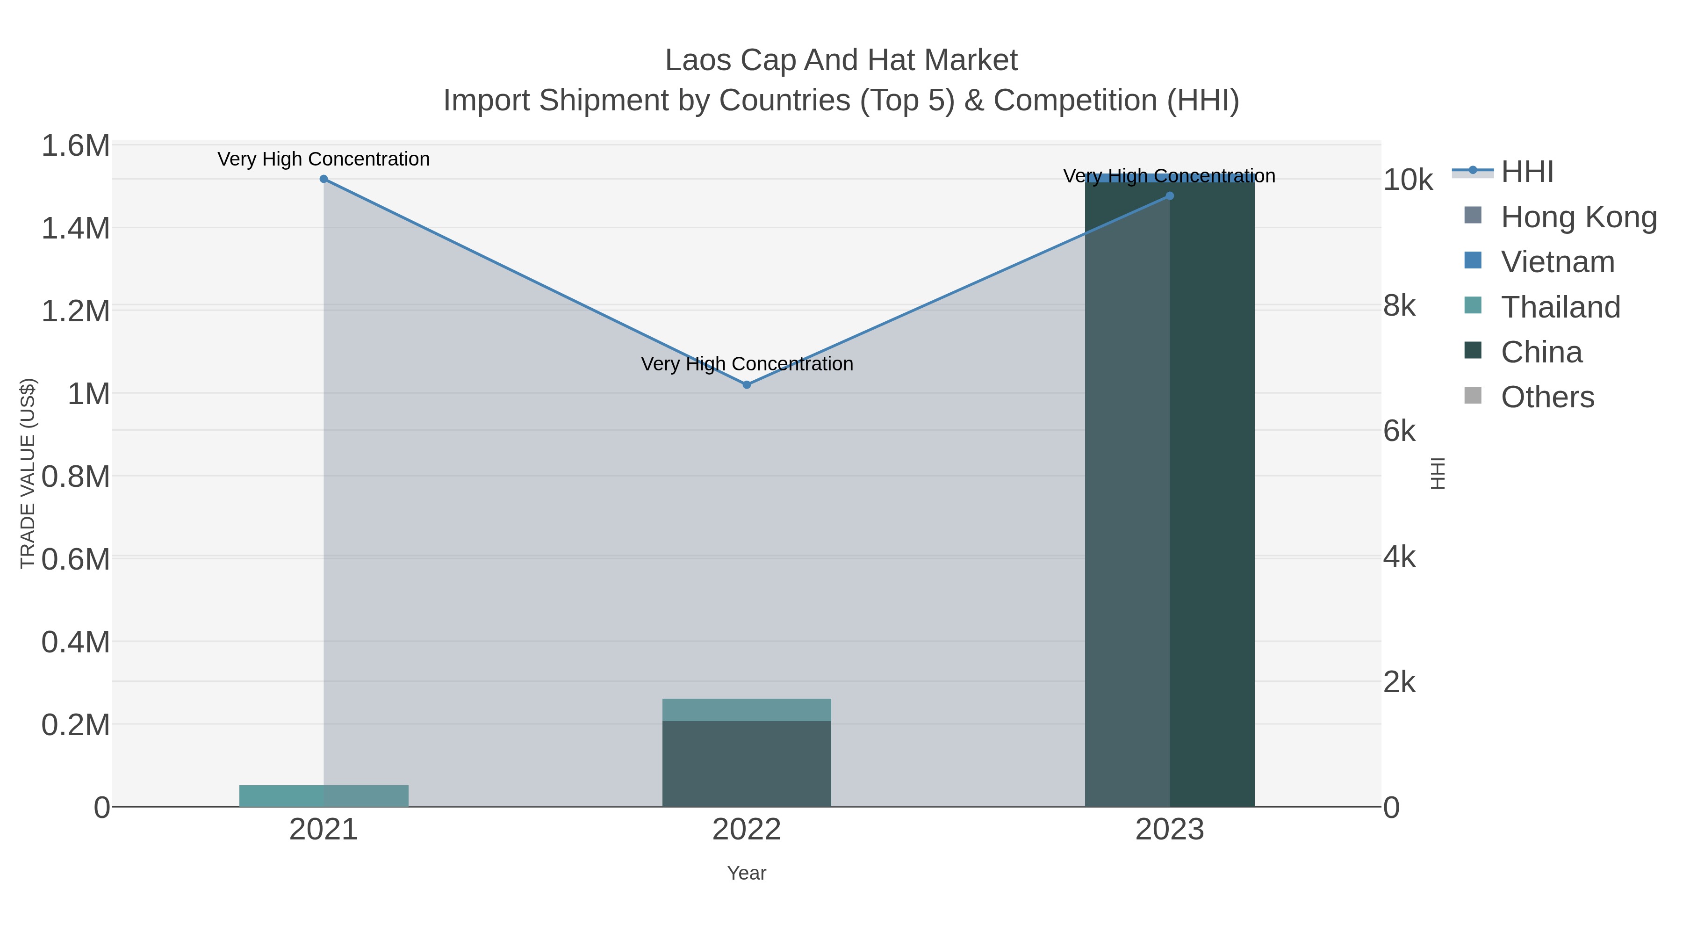The image size is (1683, 947).
Task: Toggle the Thailand legend entry
Action: click(1542, 306)
